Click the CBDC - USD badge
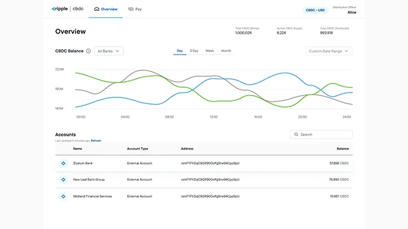 coord(315,10)
